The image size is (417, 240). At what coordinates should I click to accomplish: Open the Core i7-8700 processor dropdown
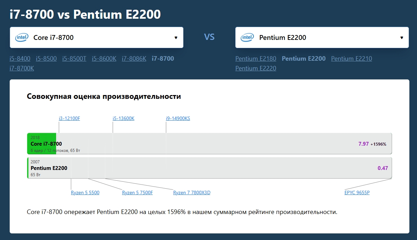coord(97,37)
